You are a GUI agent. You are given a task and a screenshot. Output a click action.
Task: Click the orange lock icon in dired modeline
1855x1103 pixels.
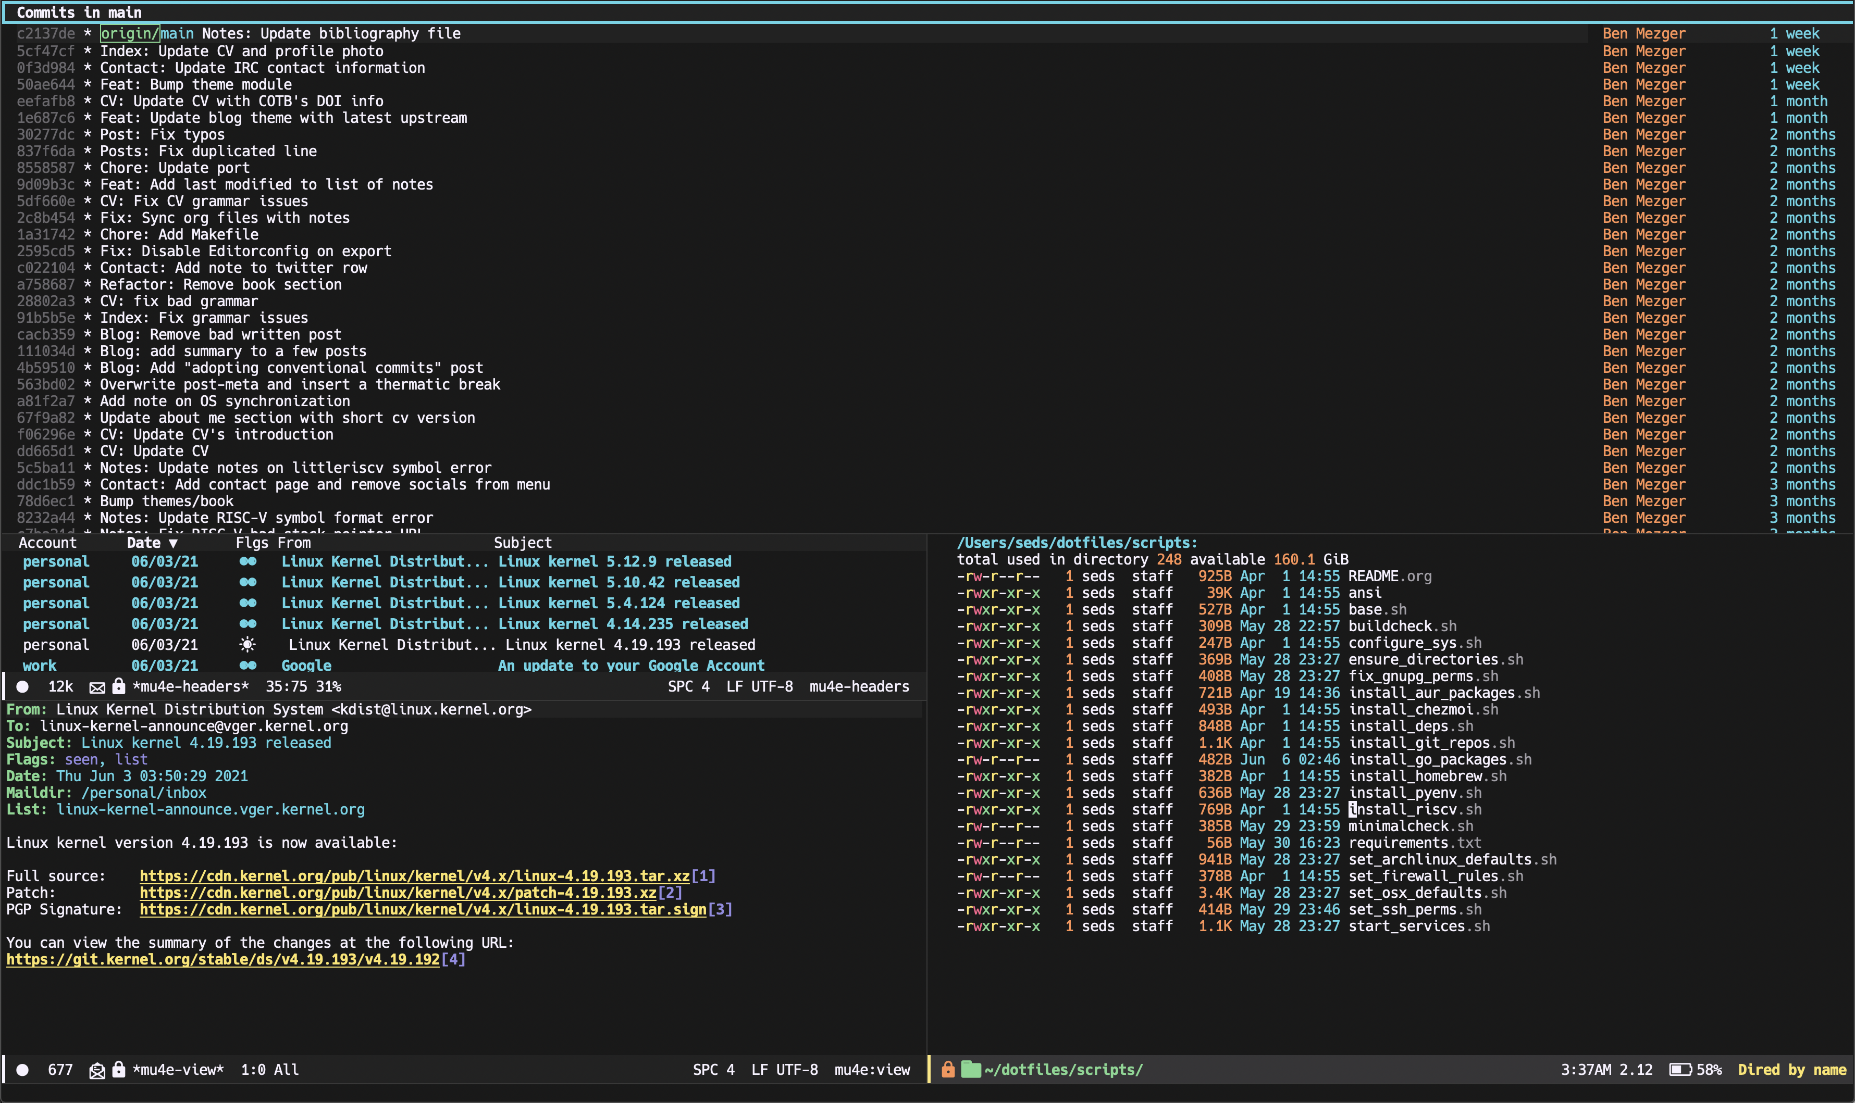pyautogui.click(x=948, y=1070)
